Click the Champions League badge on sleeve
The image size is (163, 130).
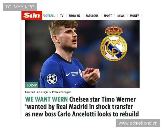[x=52, y=79]
